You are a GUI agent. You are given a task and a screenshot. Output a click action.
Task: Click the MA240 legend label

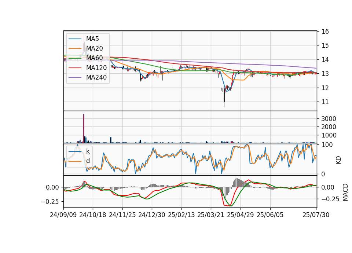(96, 77)
